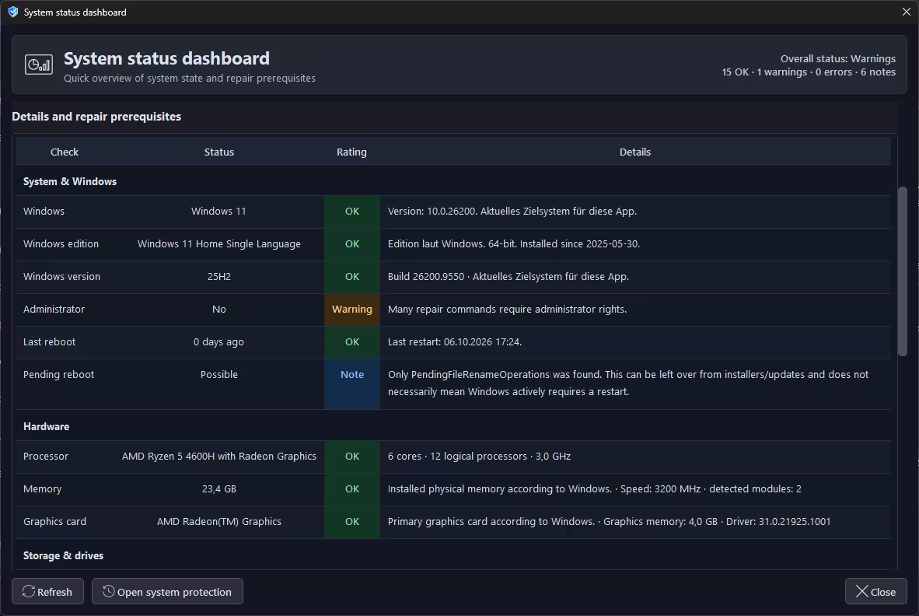Click the Status column header

click(219, 152)
